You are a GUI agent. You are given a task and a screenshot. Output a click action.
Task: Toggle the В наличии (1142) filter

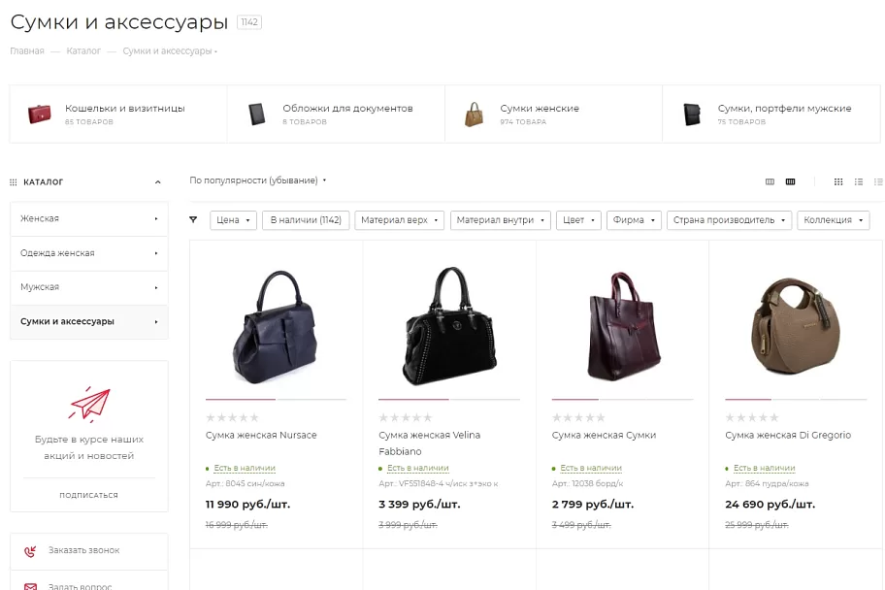pos(306,220)
